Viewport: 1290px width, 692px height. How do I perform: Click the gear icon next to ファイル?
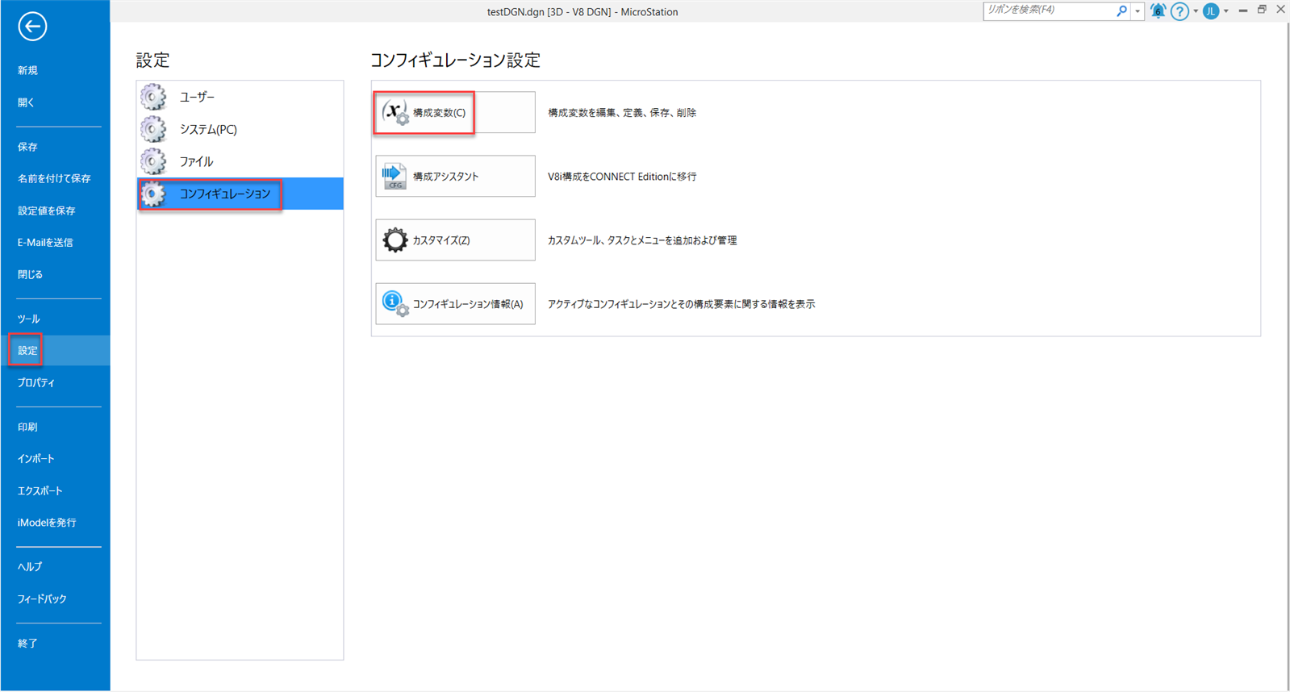pos(153,161)
